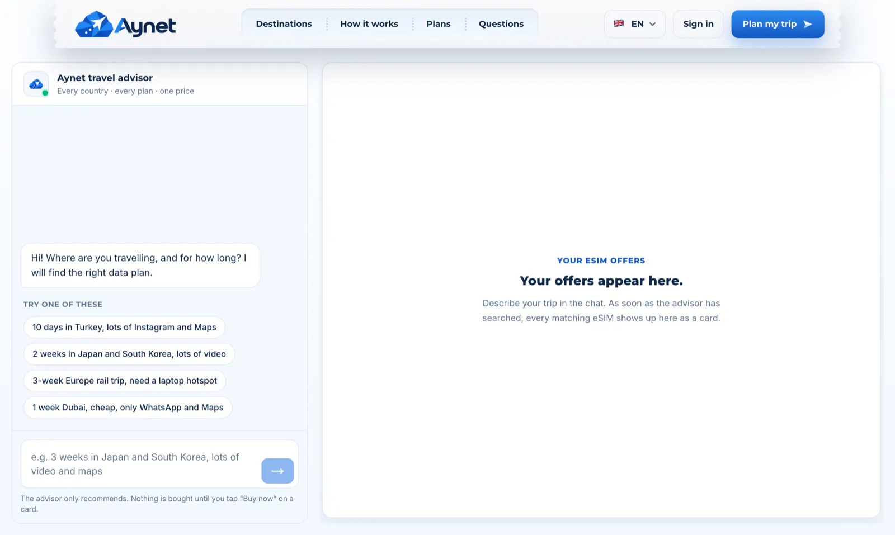Open the Destinations menu item
This screenshot has height=535, width=895.
(284, 24)
